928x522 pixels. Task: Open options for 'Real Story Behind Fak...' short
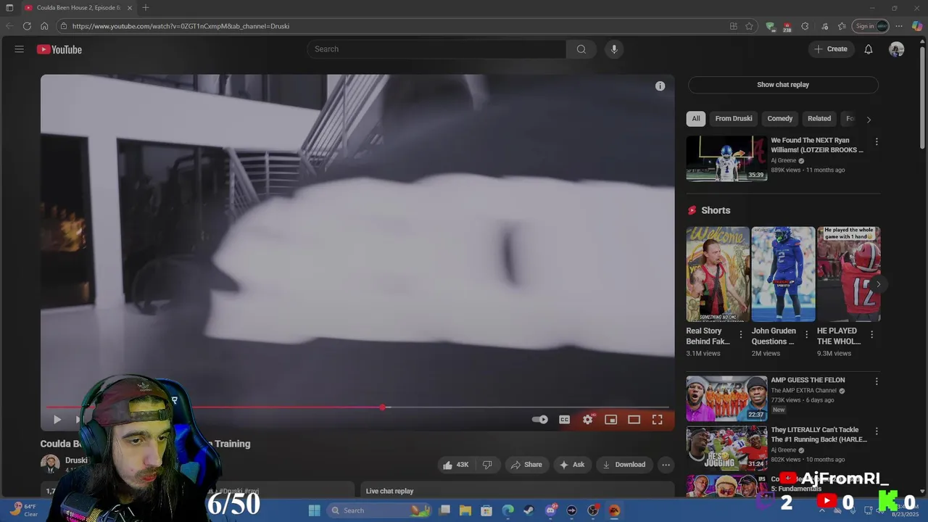pyautogui.click(x=740, y=334)
